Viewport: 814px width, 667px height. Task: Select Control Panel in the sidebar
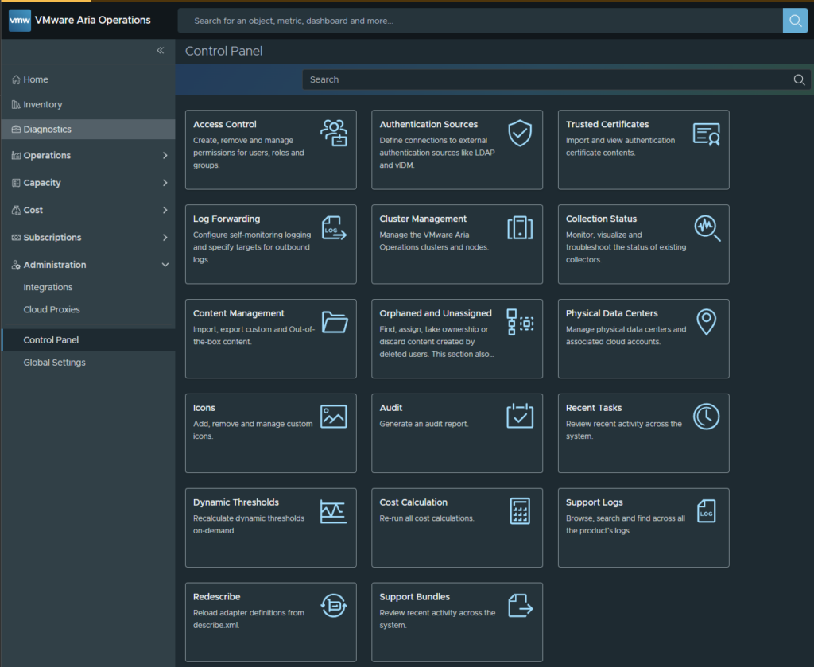pyautogui.click(x=88, y=340)
